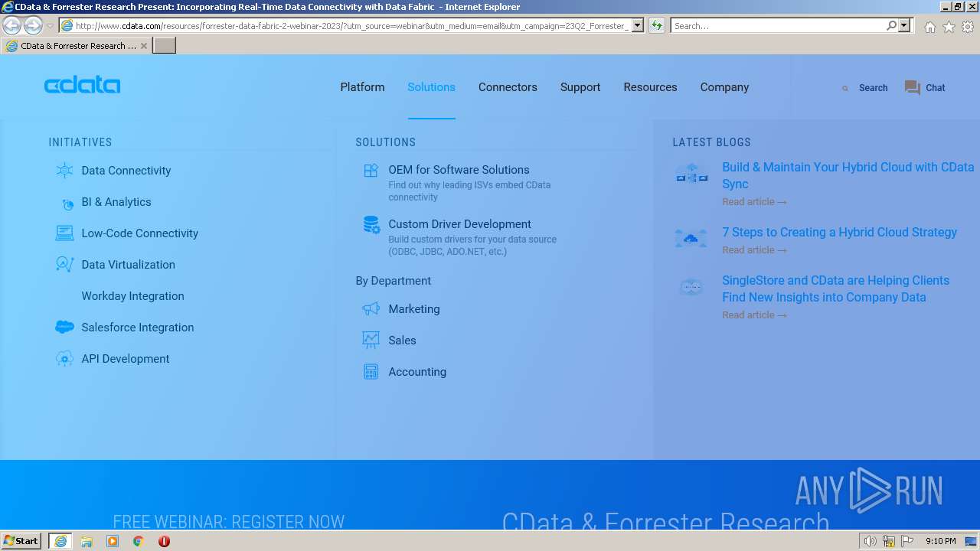Screen dimensions: 980x551
Task: Click the Data Connectivity icon
Action: (65, 171)
